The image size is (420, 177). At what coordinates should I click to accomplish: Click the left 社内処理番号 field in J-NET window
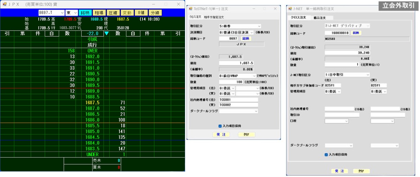coord(339,109)
